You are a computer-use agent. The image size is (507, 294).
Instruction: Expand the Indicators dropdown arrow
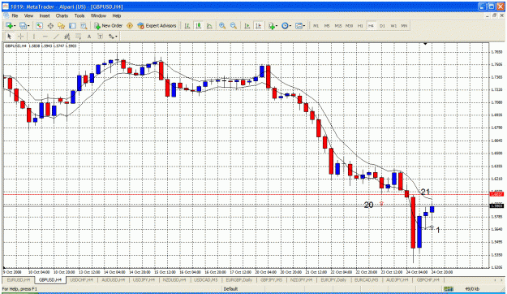tap(277, 26)
